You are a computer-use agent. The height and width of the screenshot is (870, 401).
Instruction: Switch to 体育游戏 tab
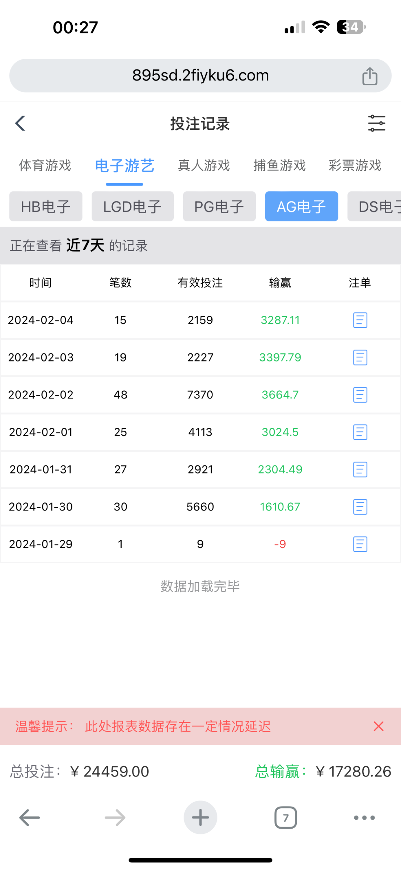pos(45,165)
